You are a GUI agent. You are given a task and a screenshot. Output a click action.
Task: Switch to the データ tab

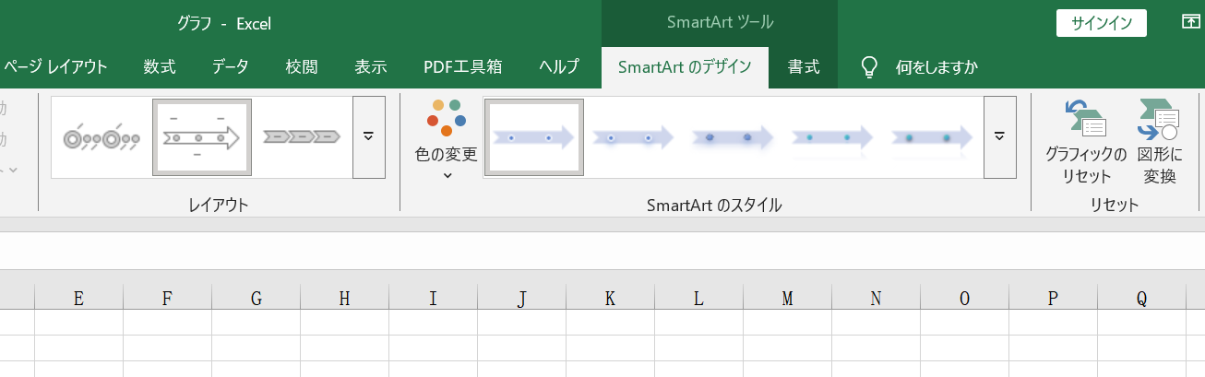(230, 66)
